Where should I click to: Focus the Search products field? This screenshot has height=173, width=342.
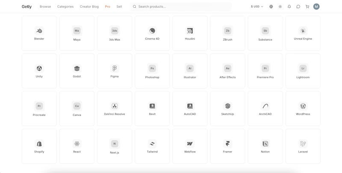181,6
